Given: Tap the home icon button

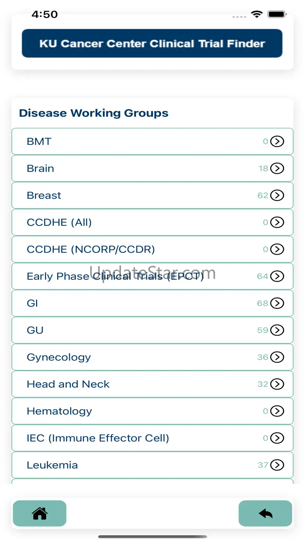Looking at the screenshot, I should pyautogui.click(x=39, y=513).
